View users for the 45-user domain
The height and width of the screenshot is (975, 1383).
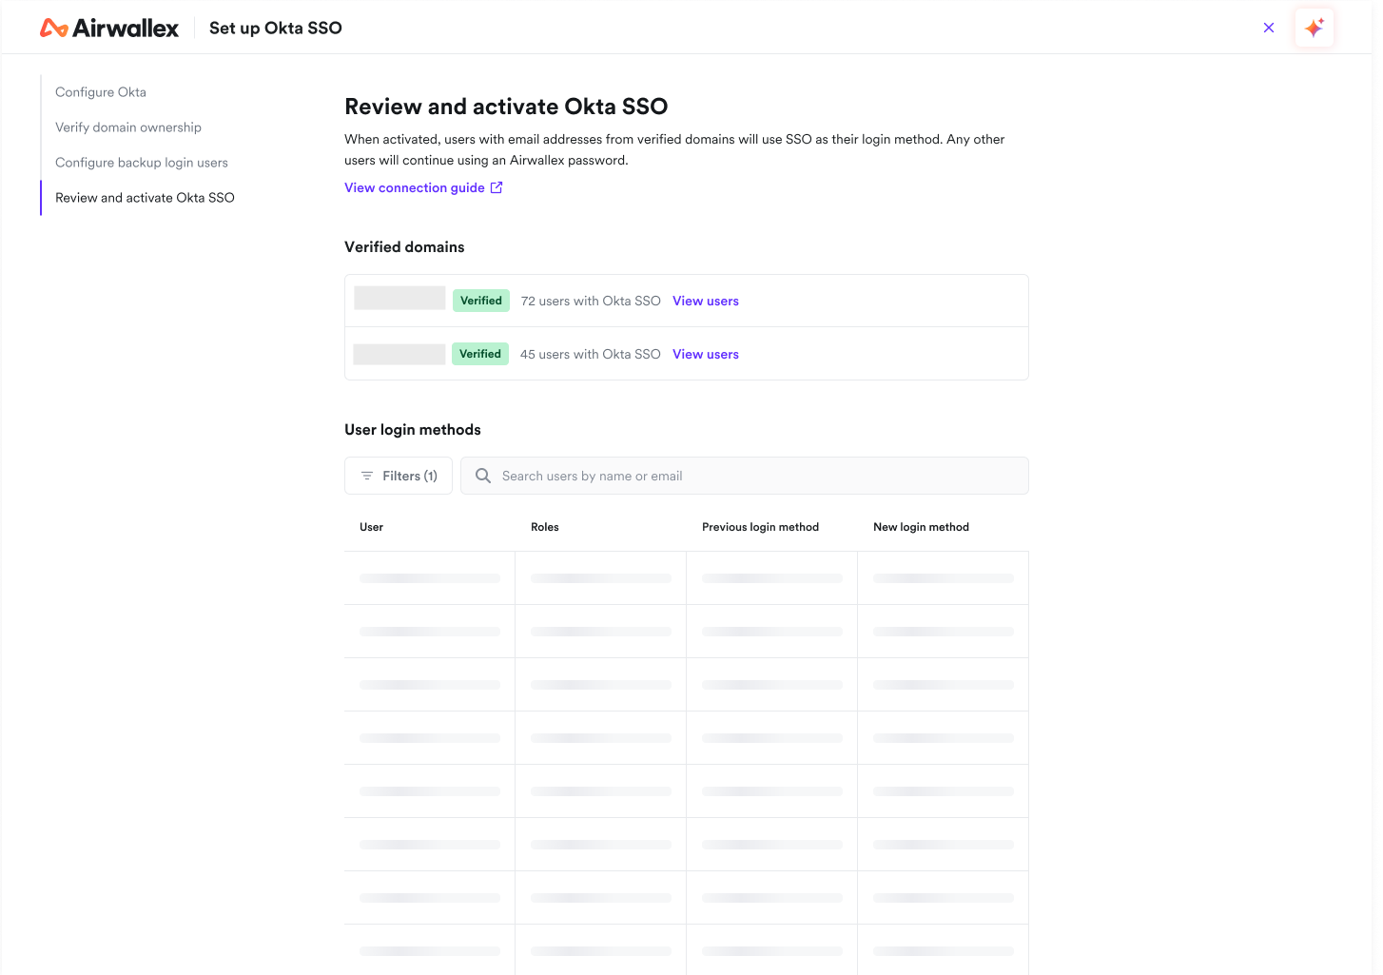706,354
